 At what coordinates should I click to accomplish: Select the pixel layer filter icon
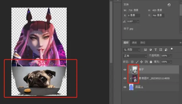145,50
